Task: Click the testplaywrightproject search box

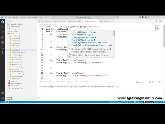Action: point(83,17)
